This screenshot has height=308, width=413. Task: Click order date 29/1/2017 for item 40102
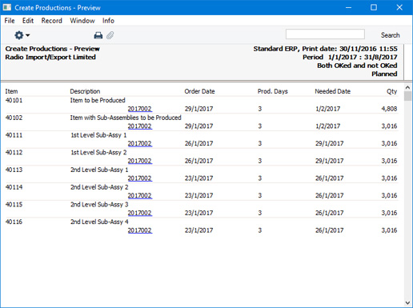(x=198, y=126)
